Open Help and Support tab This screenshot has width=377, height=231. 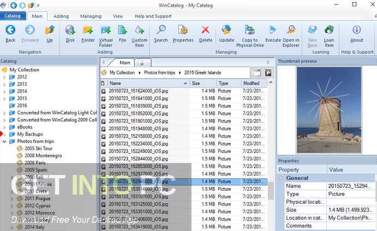[x=153, y=16]
